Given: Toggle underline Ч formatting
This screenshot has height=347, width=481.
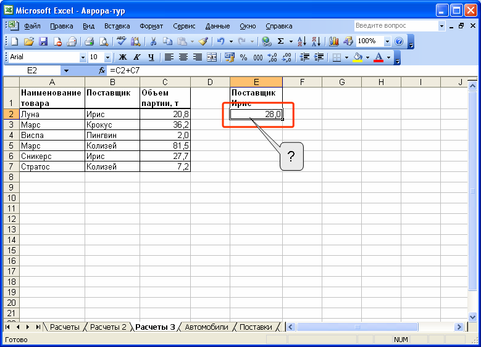Looking at the screenshot, I should click(x=151, y=57).
